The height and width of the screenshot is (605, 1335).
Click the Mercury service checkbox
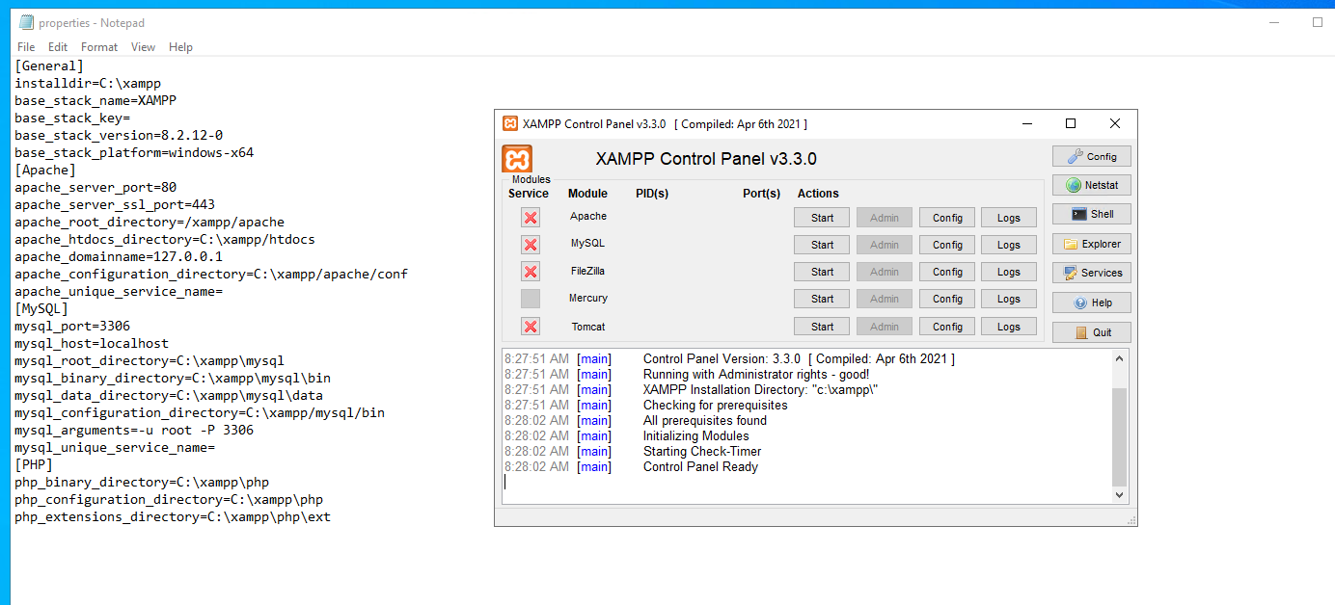[x=531, y=299]
